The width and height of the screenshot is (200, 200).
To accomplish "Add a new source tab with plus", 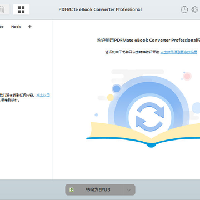I will [29, 27].
